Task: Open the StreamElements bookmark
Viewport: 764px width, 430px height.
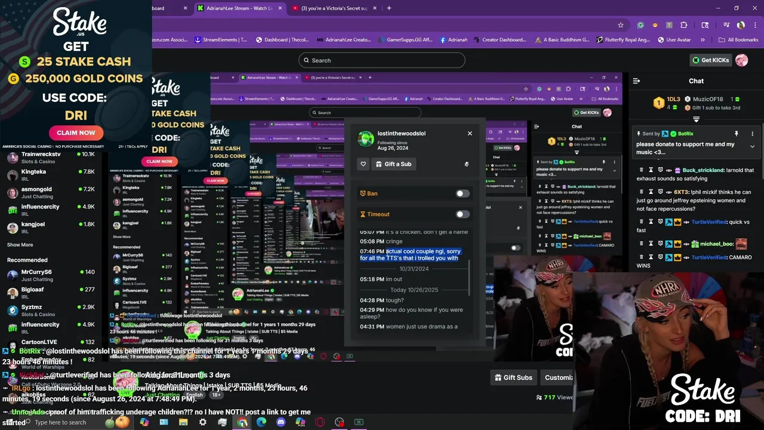Action: [x=221, y=40]
